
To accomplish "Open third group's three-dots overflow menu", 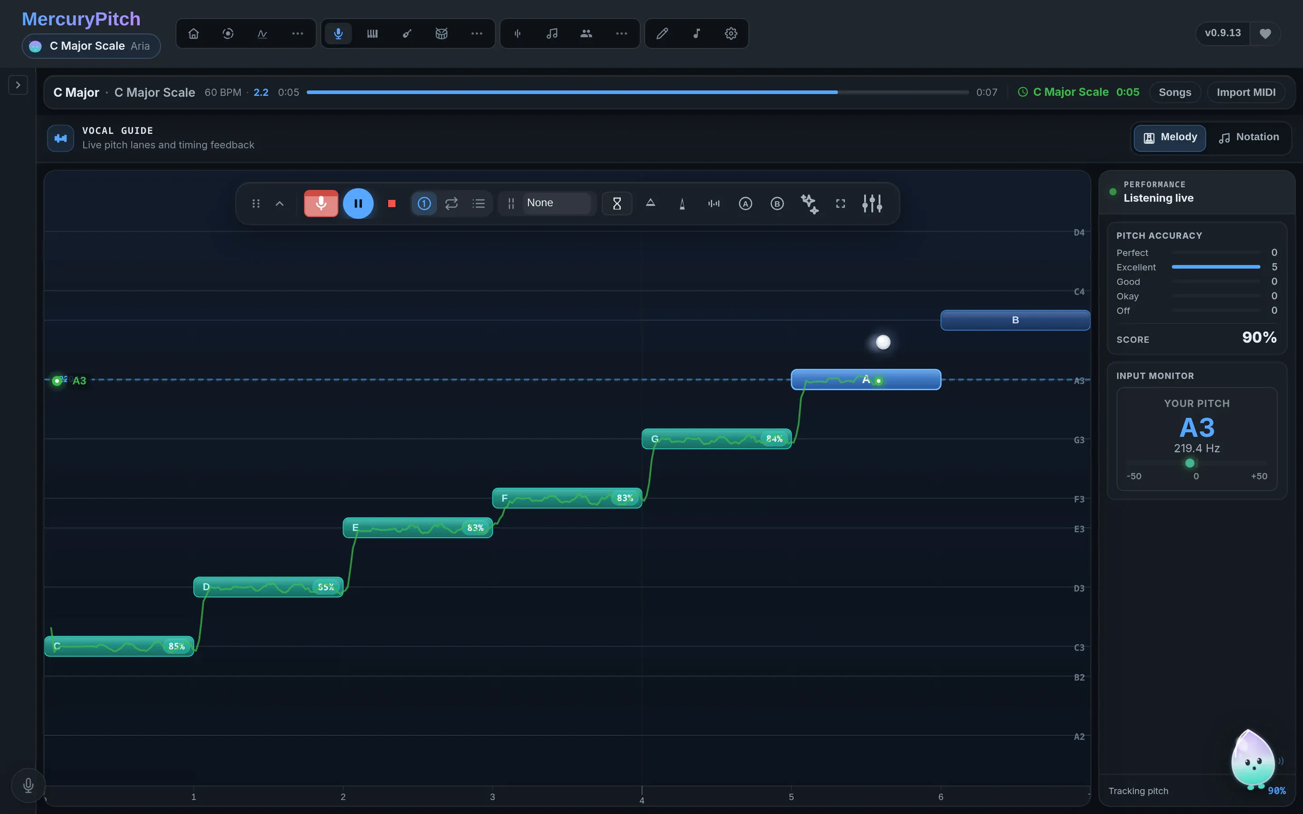I will point(621,33).
